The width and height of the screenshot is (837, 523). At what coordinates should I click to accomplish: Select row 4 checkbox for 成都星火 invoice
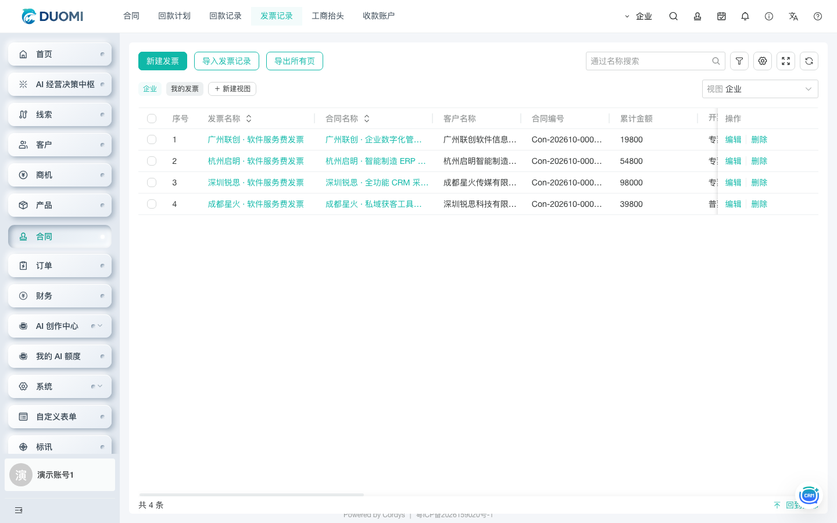(x=152, y=204)
